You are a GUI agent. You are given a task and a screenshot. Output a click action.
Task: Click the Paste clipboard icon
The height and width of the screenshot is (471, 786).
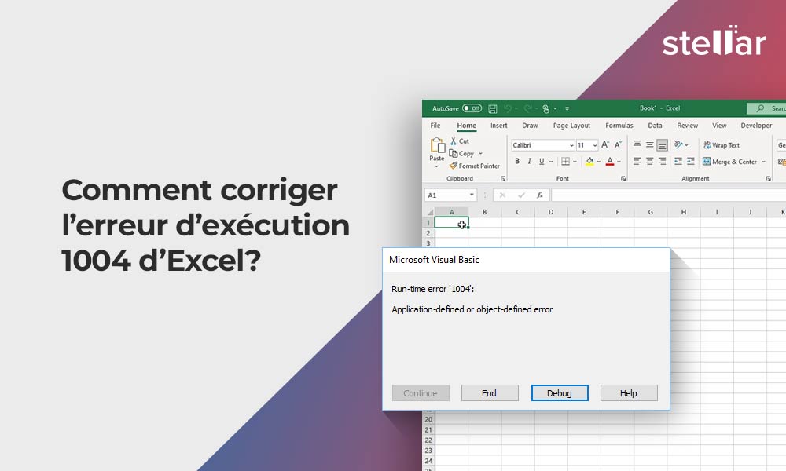[x=437, y=145]
